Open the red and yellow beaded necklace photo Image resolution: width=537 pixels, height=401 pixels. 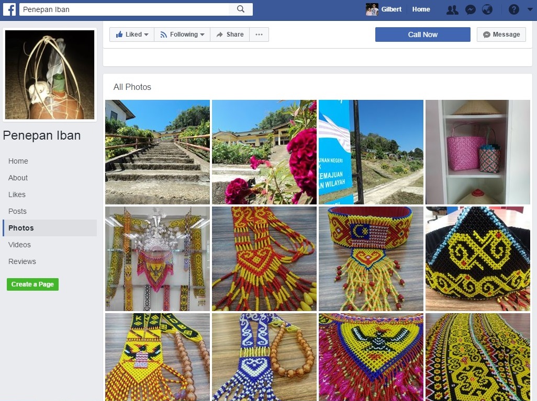[x=264, y=259]
